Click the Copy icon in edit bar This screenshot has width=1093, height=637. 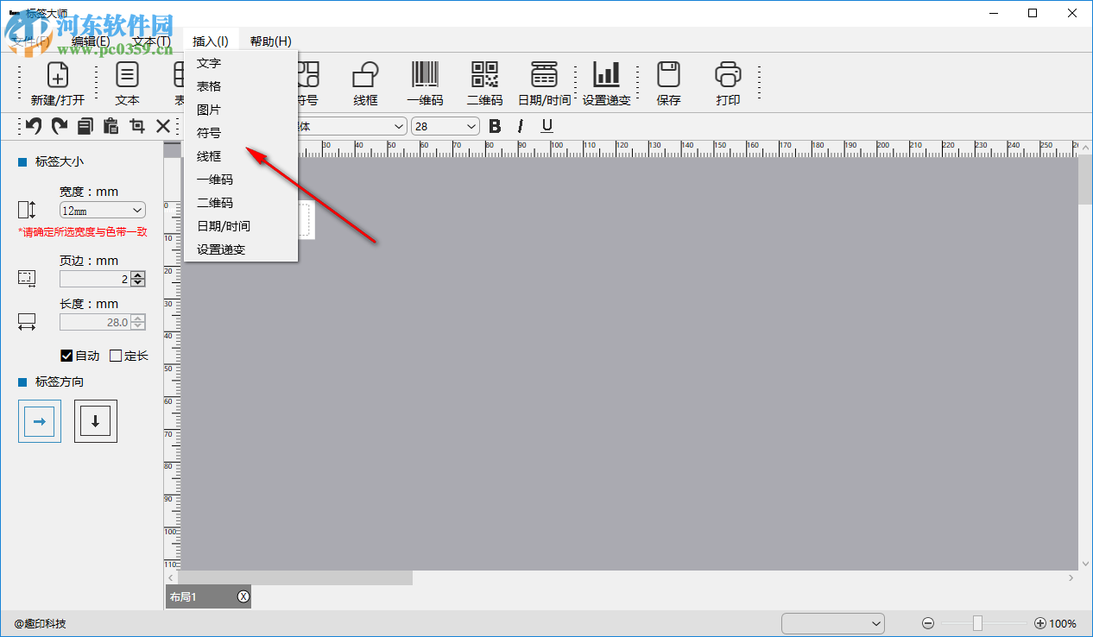tap(85, 126)
